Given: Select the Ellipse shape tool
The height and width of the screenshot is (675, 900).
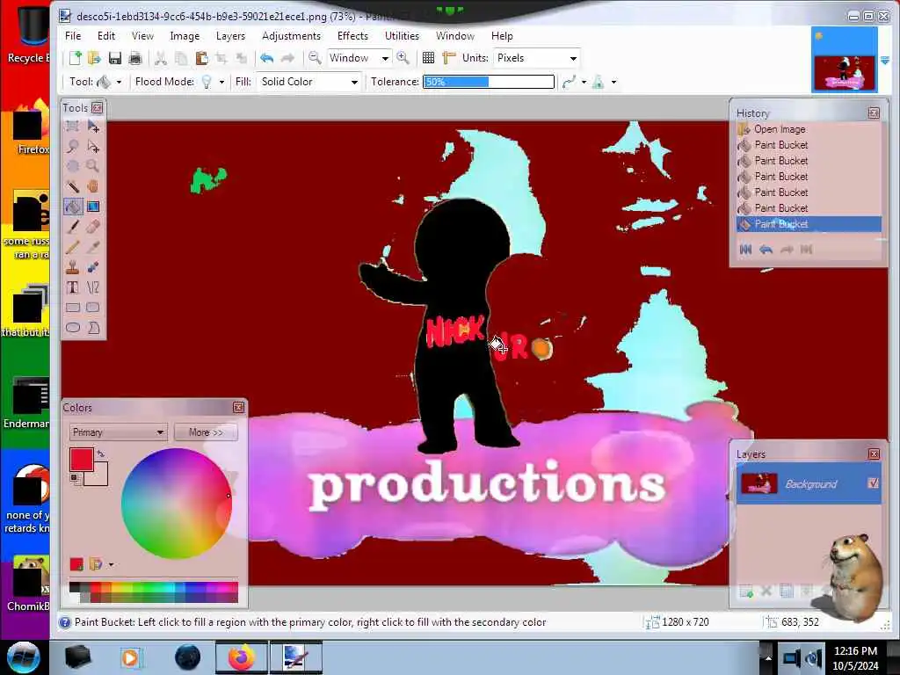Looking at the screenshot, I should tap(73, 328).
